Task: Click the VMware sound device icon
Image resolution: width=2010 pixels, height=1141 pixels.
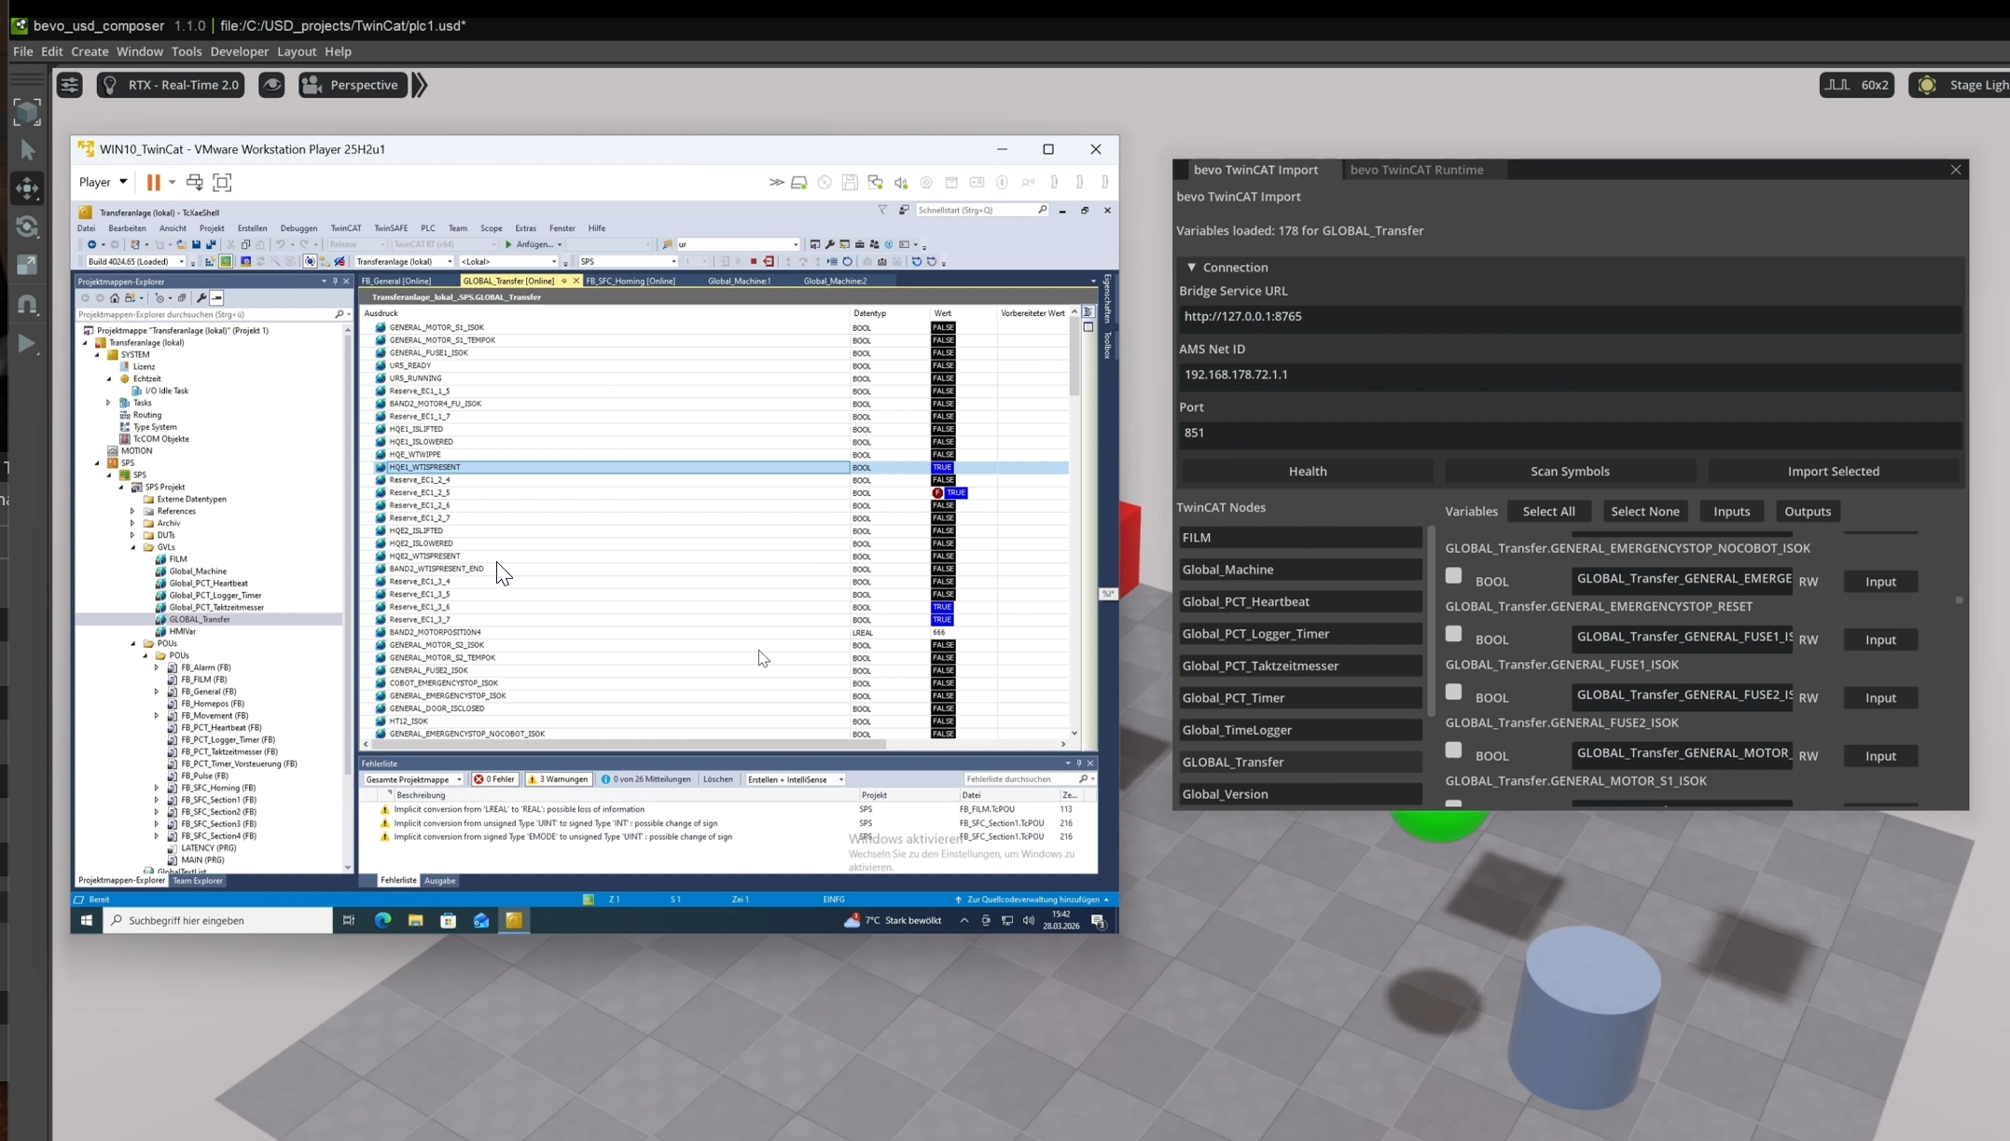Action: pos(901,183)
